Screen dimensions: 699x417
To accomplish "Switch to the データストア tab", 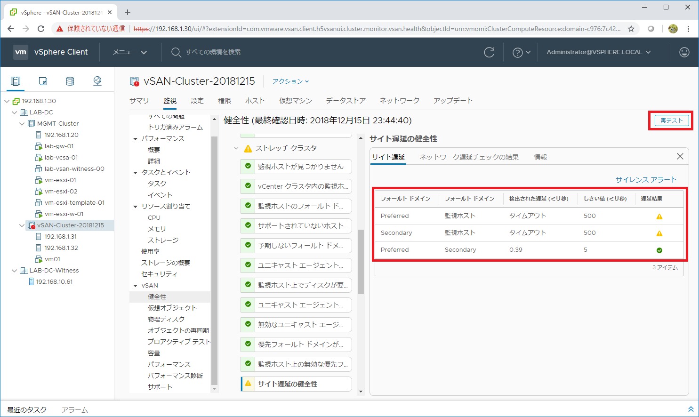I will (346, 101).
